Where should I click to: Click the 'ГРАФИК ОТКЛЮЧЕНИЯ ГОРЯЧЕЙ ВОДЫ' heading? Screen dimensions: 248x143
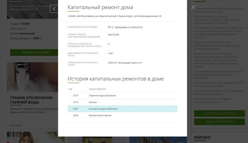pos(31,100)
